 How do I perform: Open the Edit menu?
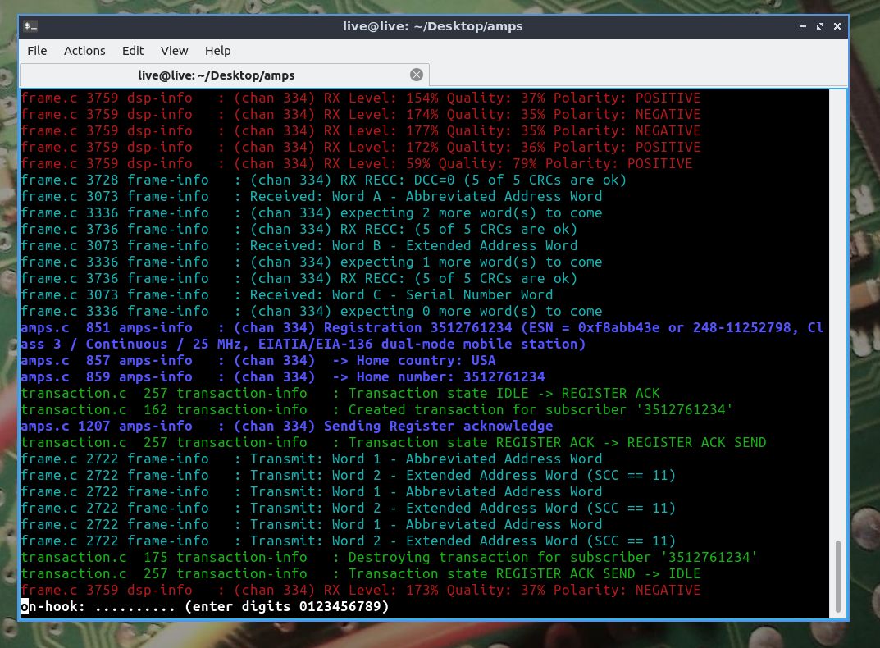tap(133, 51)
